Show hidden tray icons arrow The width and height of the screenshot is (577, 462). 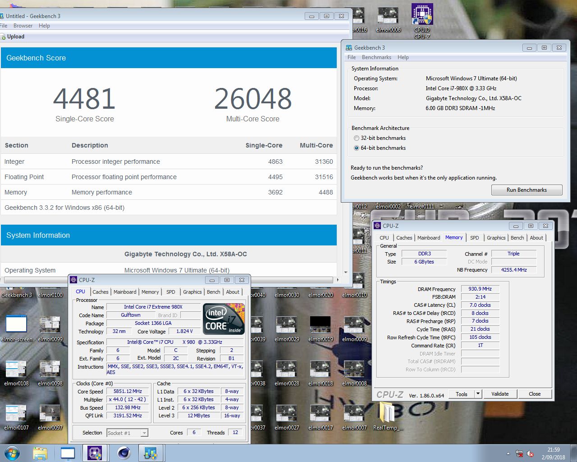coord(508,453)
